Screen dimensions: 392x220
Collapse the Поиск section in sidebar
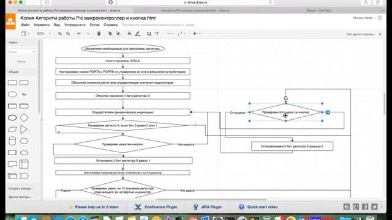tap(21, 43)
